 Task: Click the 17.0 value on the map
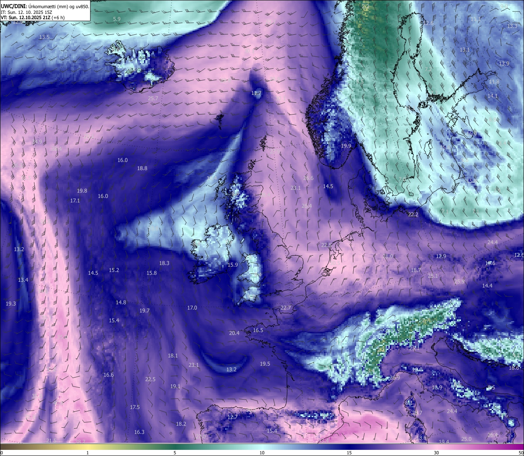tap(192, 308)
